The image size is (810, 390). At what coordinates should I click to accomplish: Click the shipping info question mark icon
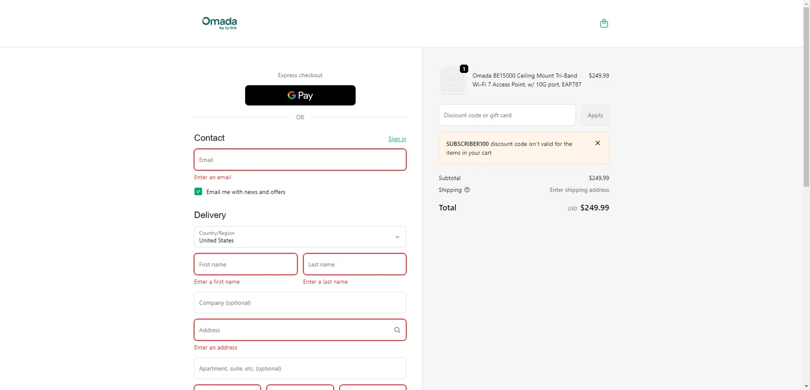pyautogui.click(x=467, y=190)
